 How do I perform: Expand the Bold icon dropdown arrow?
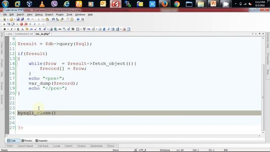[x=8, y=29]
